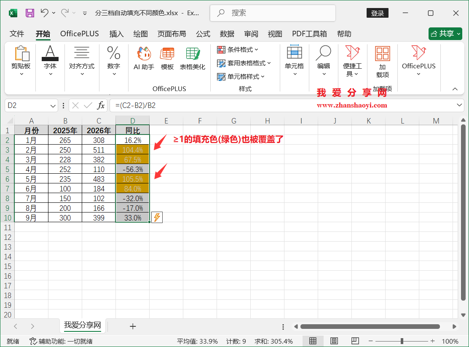The width and height of the screenshot is (469, 347).
Task: Click the vertical scrollbar thumb
Action: click(x=464, y=212)
